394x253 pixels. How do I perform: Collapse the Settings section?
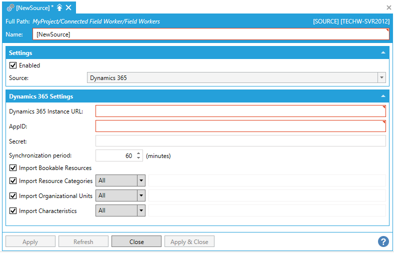(383, 52)
